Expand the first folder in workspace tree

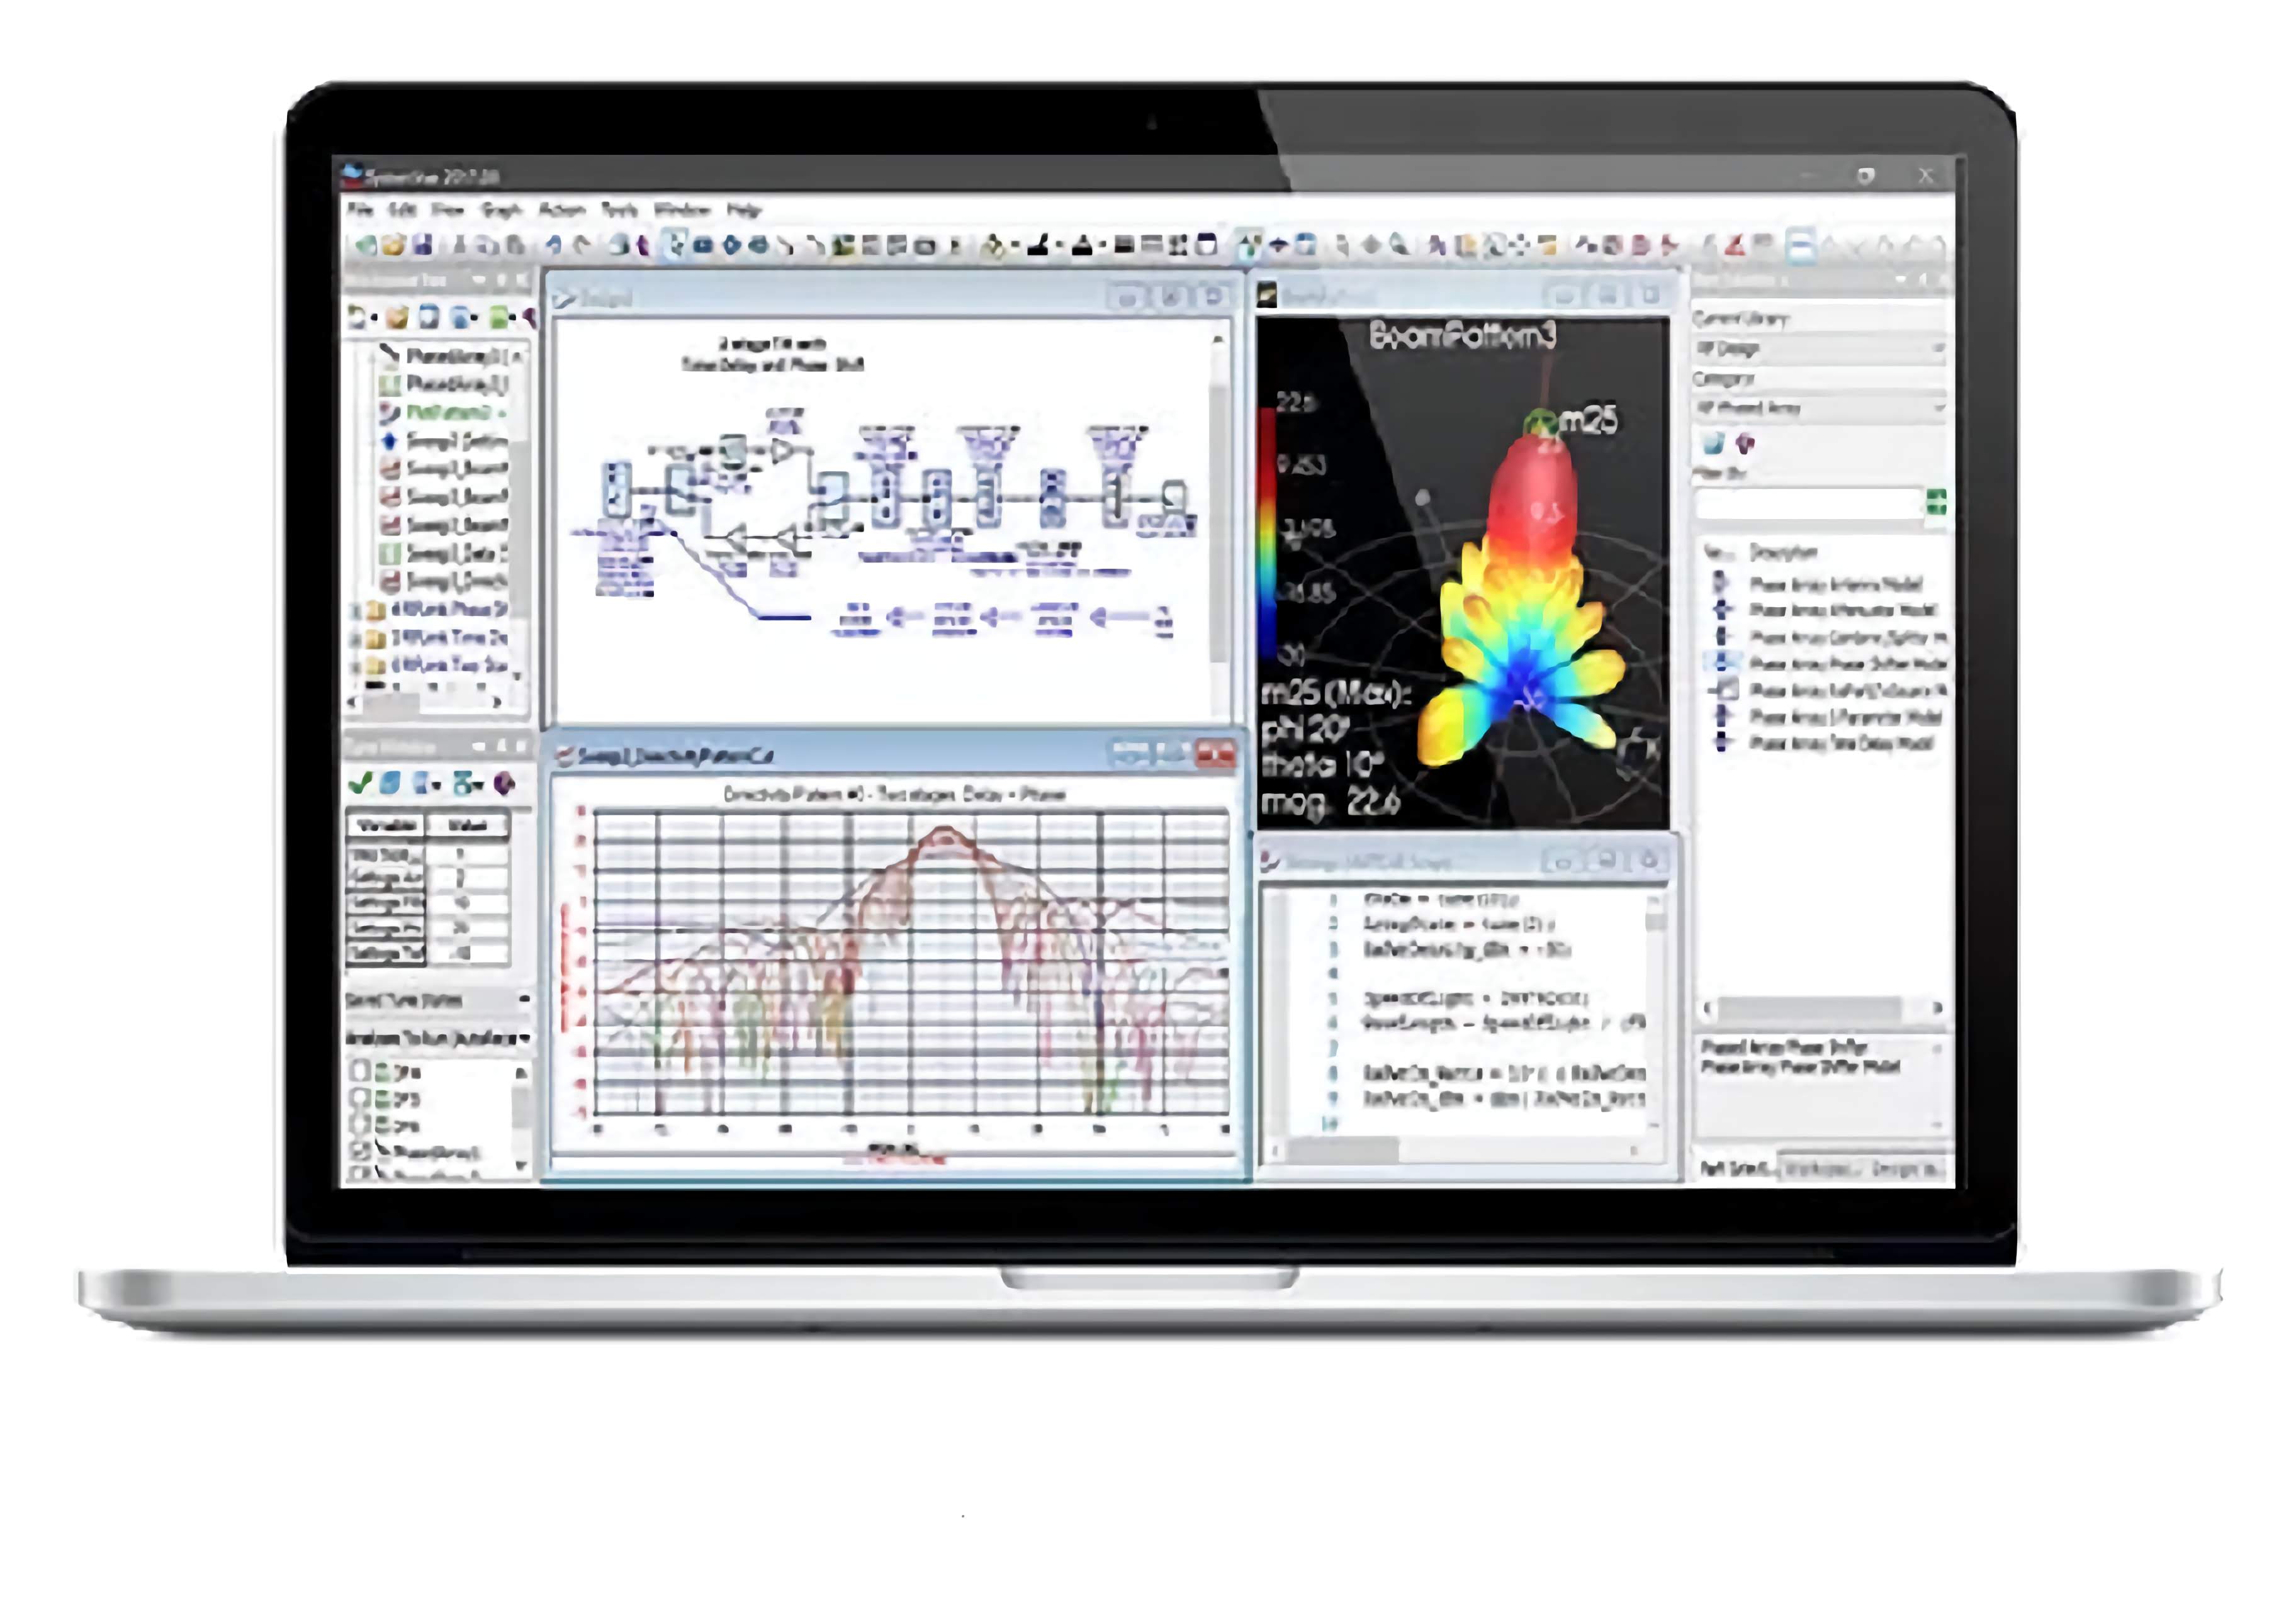pos(356,610)
